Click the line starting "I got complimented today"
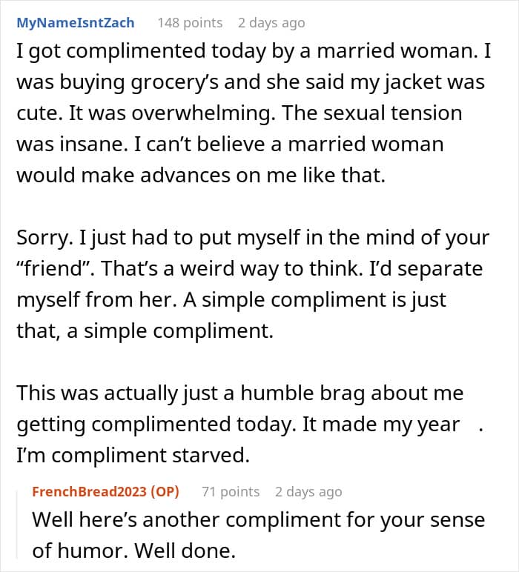The height and width of the screenshot is (572, 519). click(x=254, y=51)
